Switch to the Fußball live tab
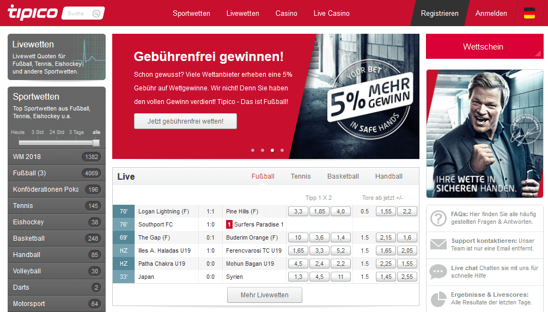 click(x=263, y=176)
